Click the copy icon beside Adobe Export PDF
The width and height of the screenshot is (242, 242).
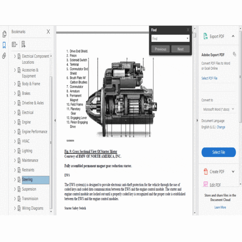tap(234, 54)
